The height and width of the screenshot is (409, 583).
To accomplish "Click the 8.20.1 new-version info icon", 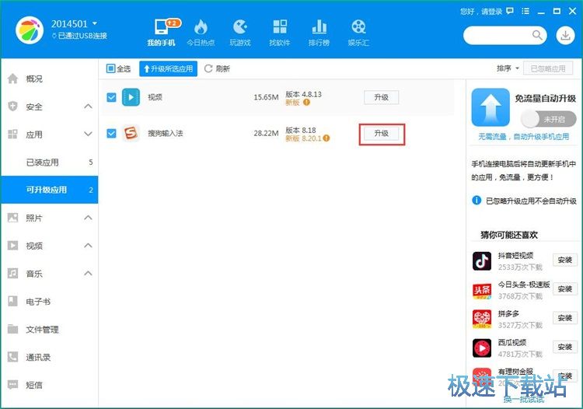I will [326, 138].
